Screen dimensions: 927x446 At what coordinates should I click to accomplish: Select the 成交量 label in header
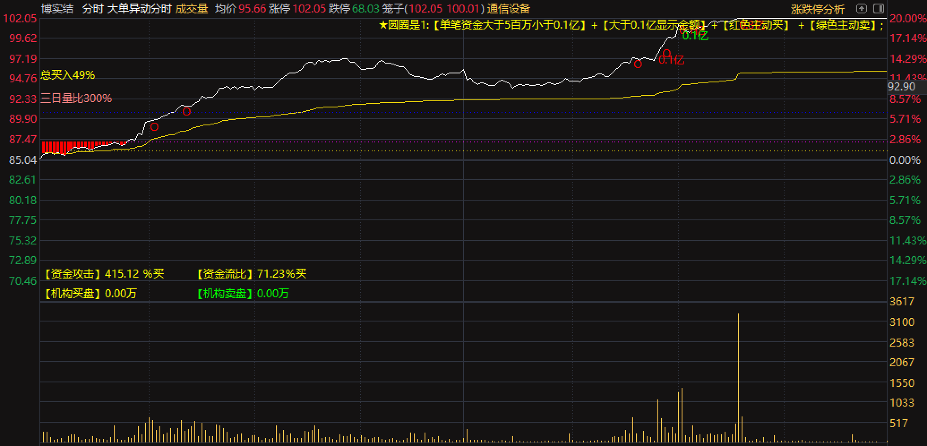point(192,9)
